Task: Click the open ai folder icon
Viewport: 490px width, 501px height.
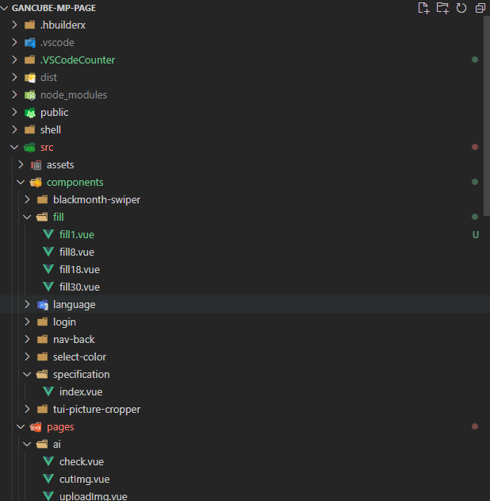Action: (42, 444)
